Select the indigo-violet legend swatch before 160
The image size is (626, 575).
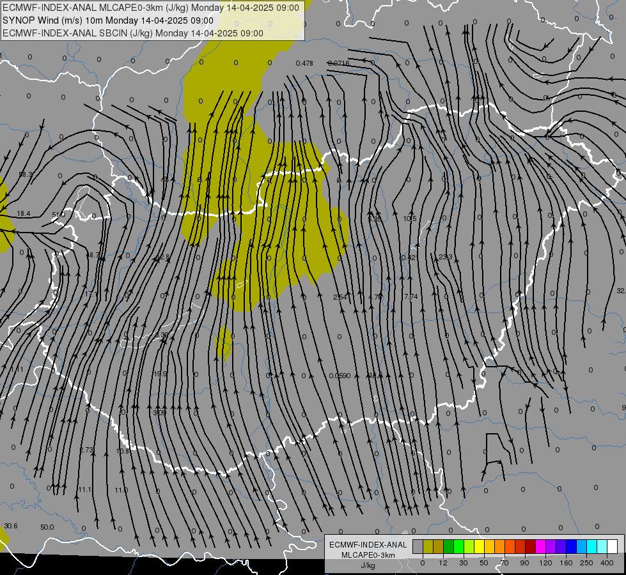tap(561, 547)
